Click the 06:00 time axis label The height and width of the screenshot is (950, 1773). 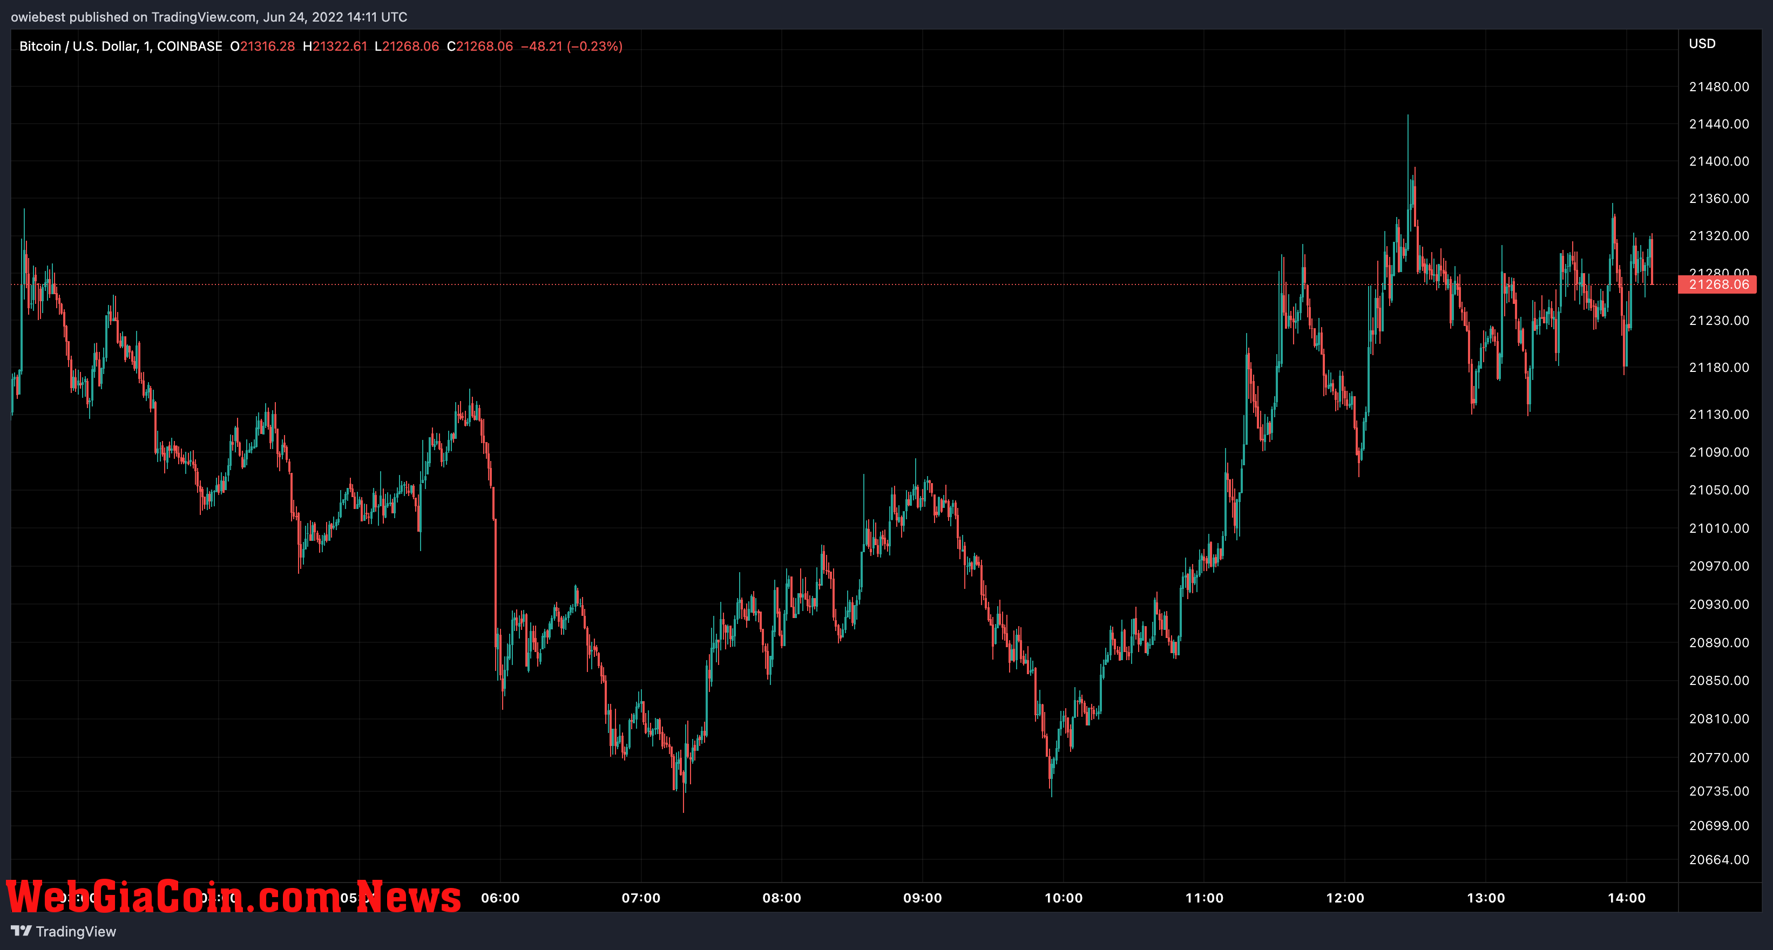tap(500, 898)
